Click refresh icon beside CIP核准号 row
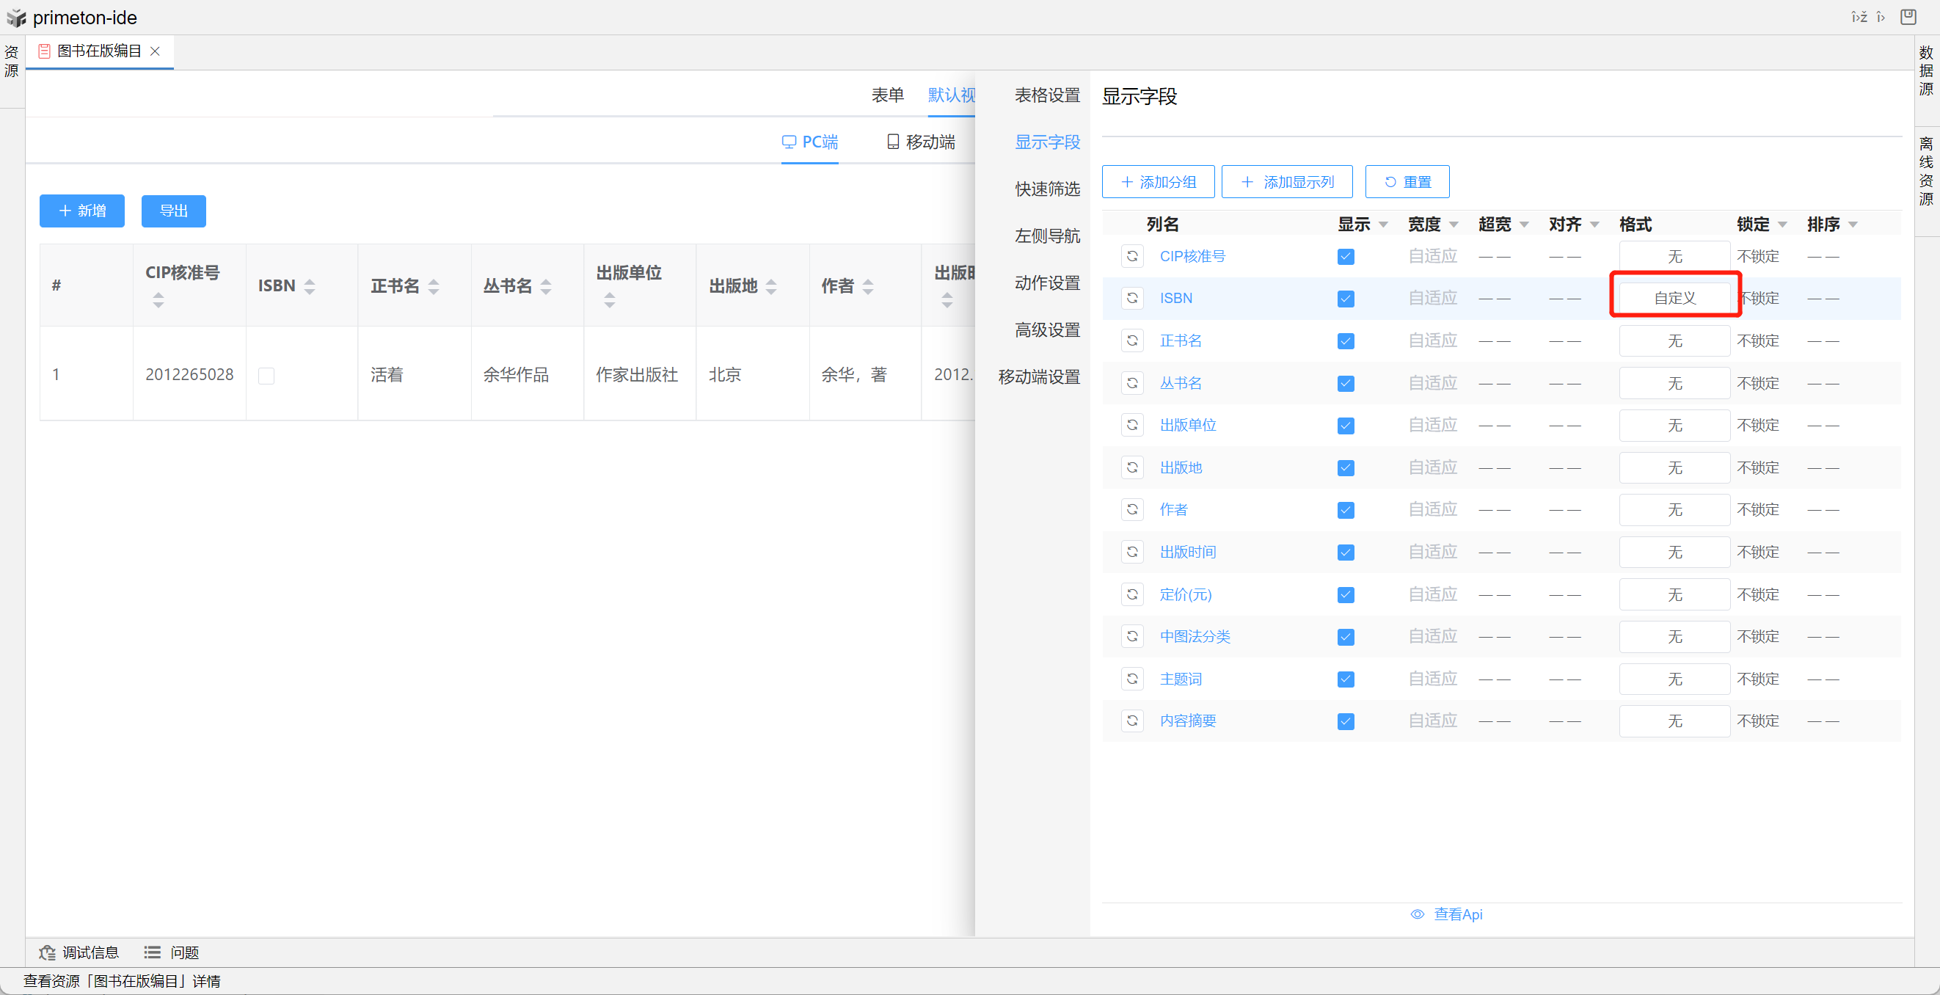This screenshot has height=995, width=1940. (1132, 256)
